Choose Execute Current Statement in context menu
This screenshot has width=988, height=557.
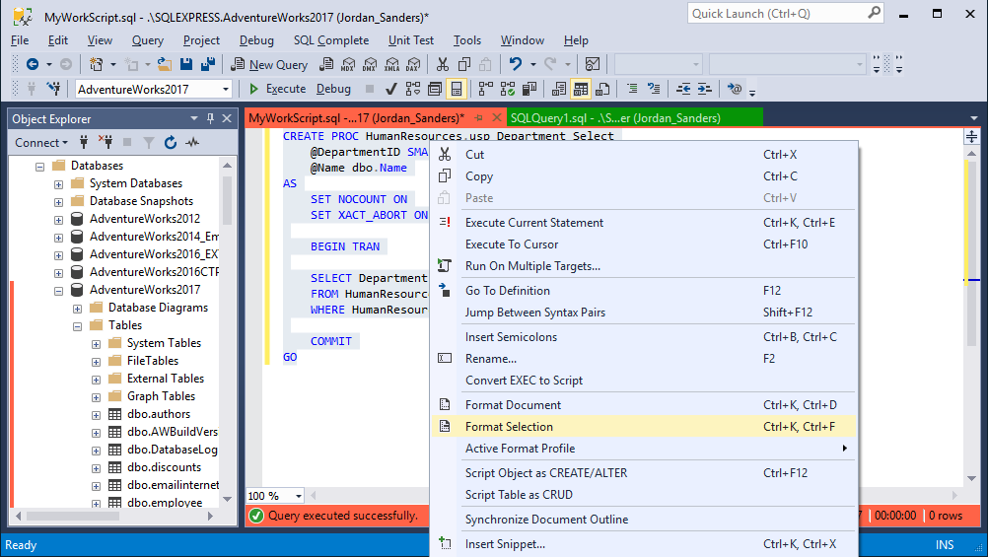(643, 223)
